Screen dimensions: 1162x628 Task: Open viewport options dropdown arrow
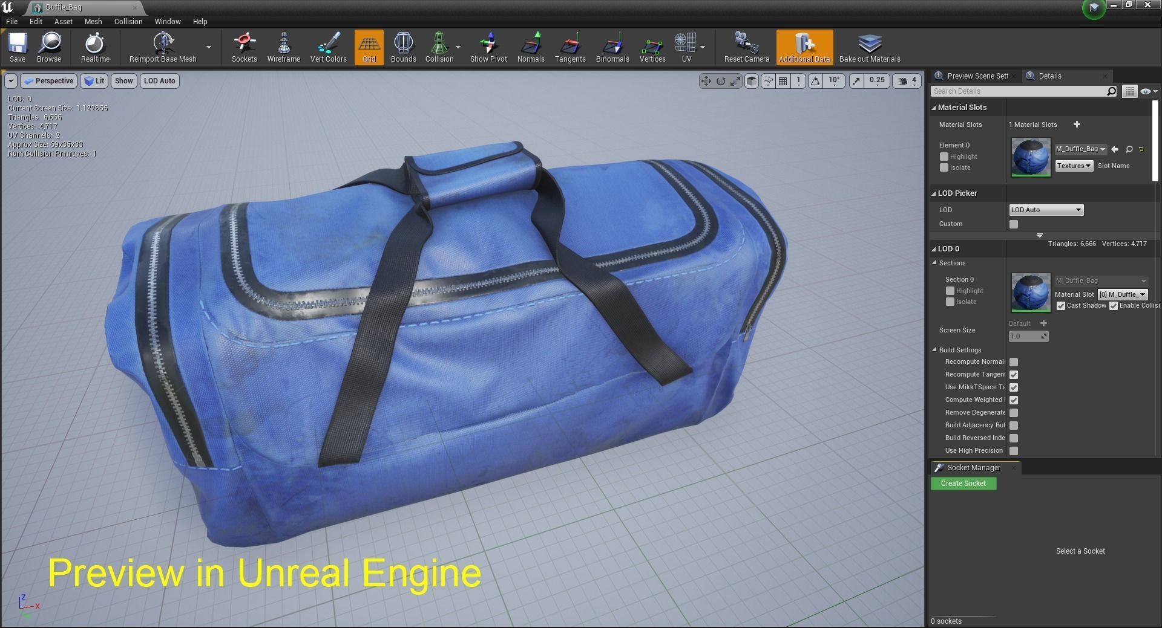pos(11,81)
